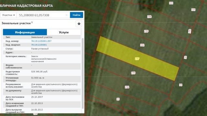Select parcel labeled 55 on map
The image size is (207, 116).
[118, 99]
